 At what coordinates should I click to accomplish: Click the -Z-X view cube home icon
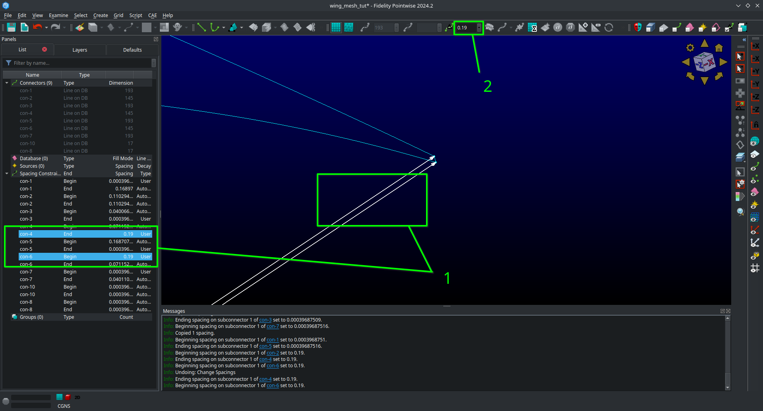(x=719, y=48)
